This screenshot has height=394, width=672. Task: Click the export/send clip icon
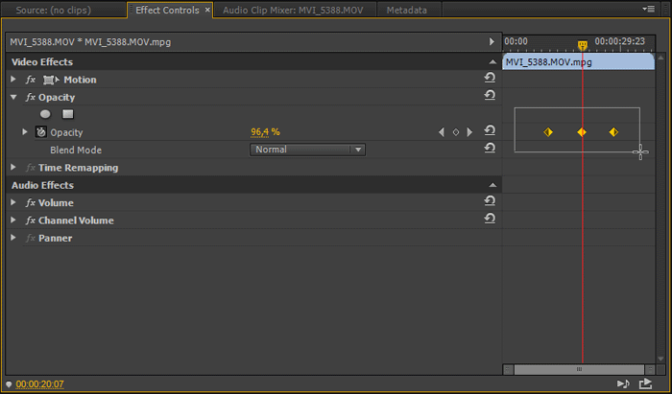(645, 383)
